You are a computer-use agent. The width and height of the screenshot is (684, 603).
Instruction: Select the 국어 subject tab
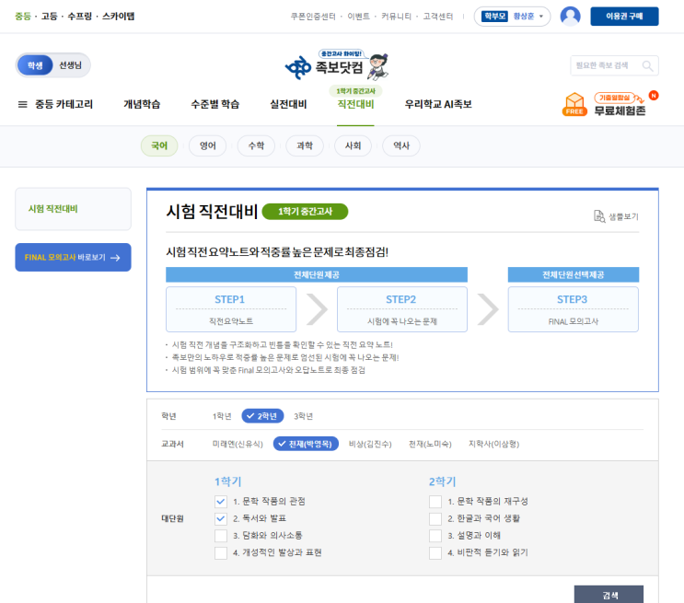click(159, 145)
